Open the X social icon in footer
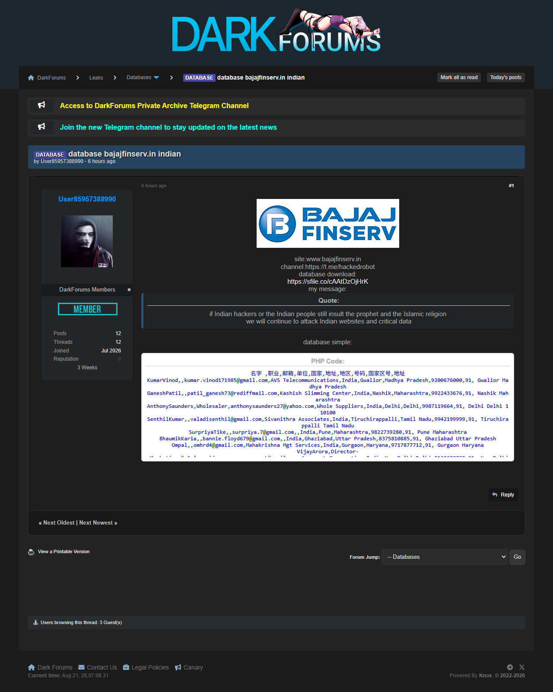 (x=522, y=667)
